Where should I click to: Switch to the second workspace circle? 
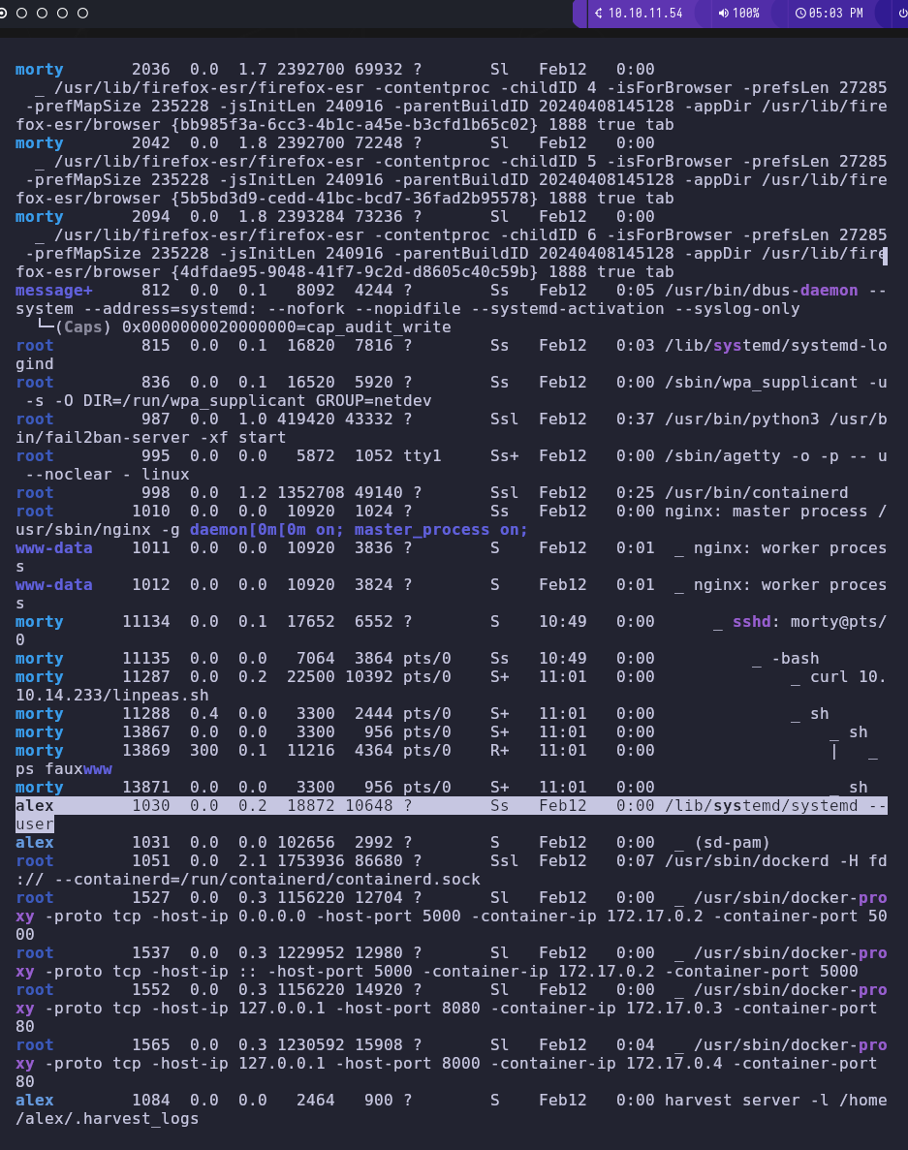pyautogui.click(x=22, y=14)
